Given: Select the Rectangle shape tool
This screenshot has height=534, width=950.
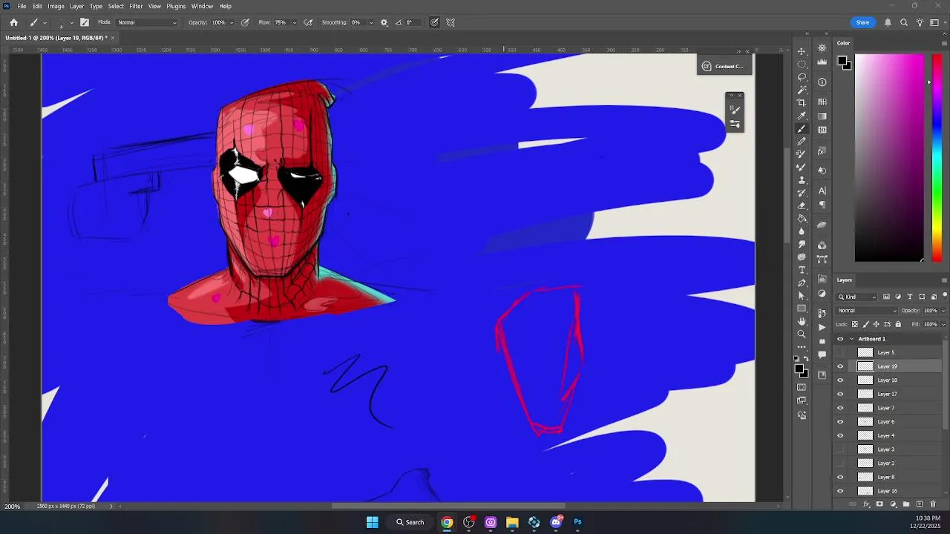Looking at the screenshot, I should pos(802,308).
